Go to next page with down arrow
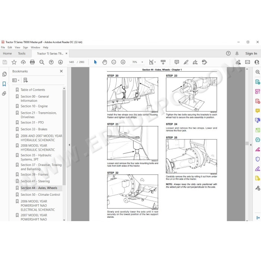The width and height of the screenshot is (261, 261). click(60, 62)
